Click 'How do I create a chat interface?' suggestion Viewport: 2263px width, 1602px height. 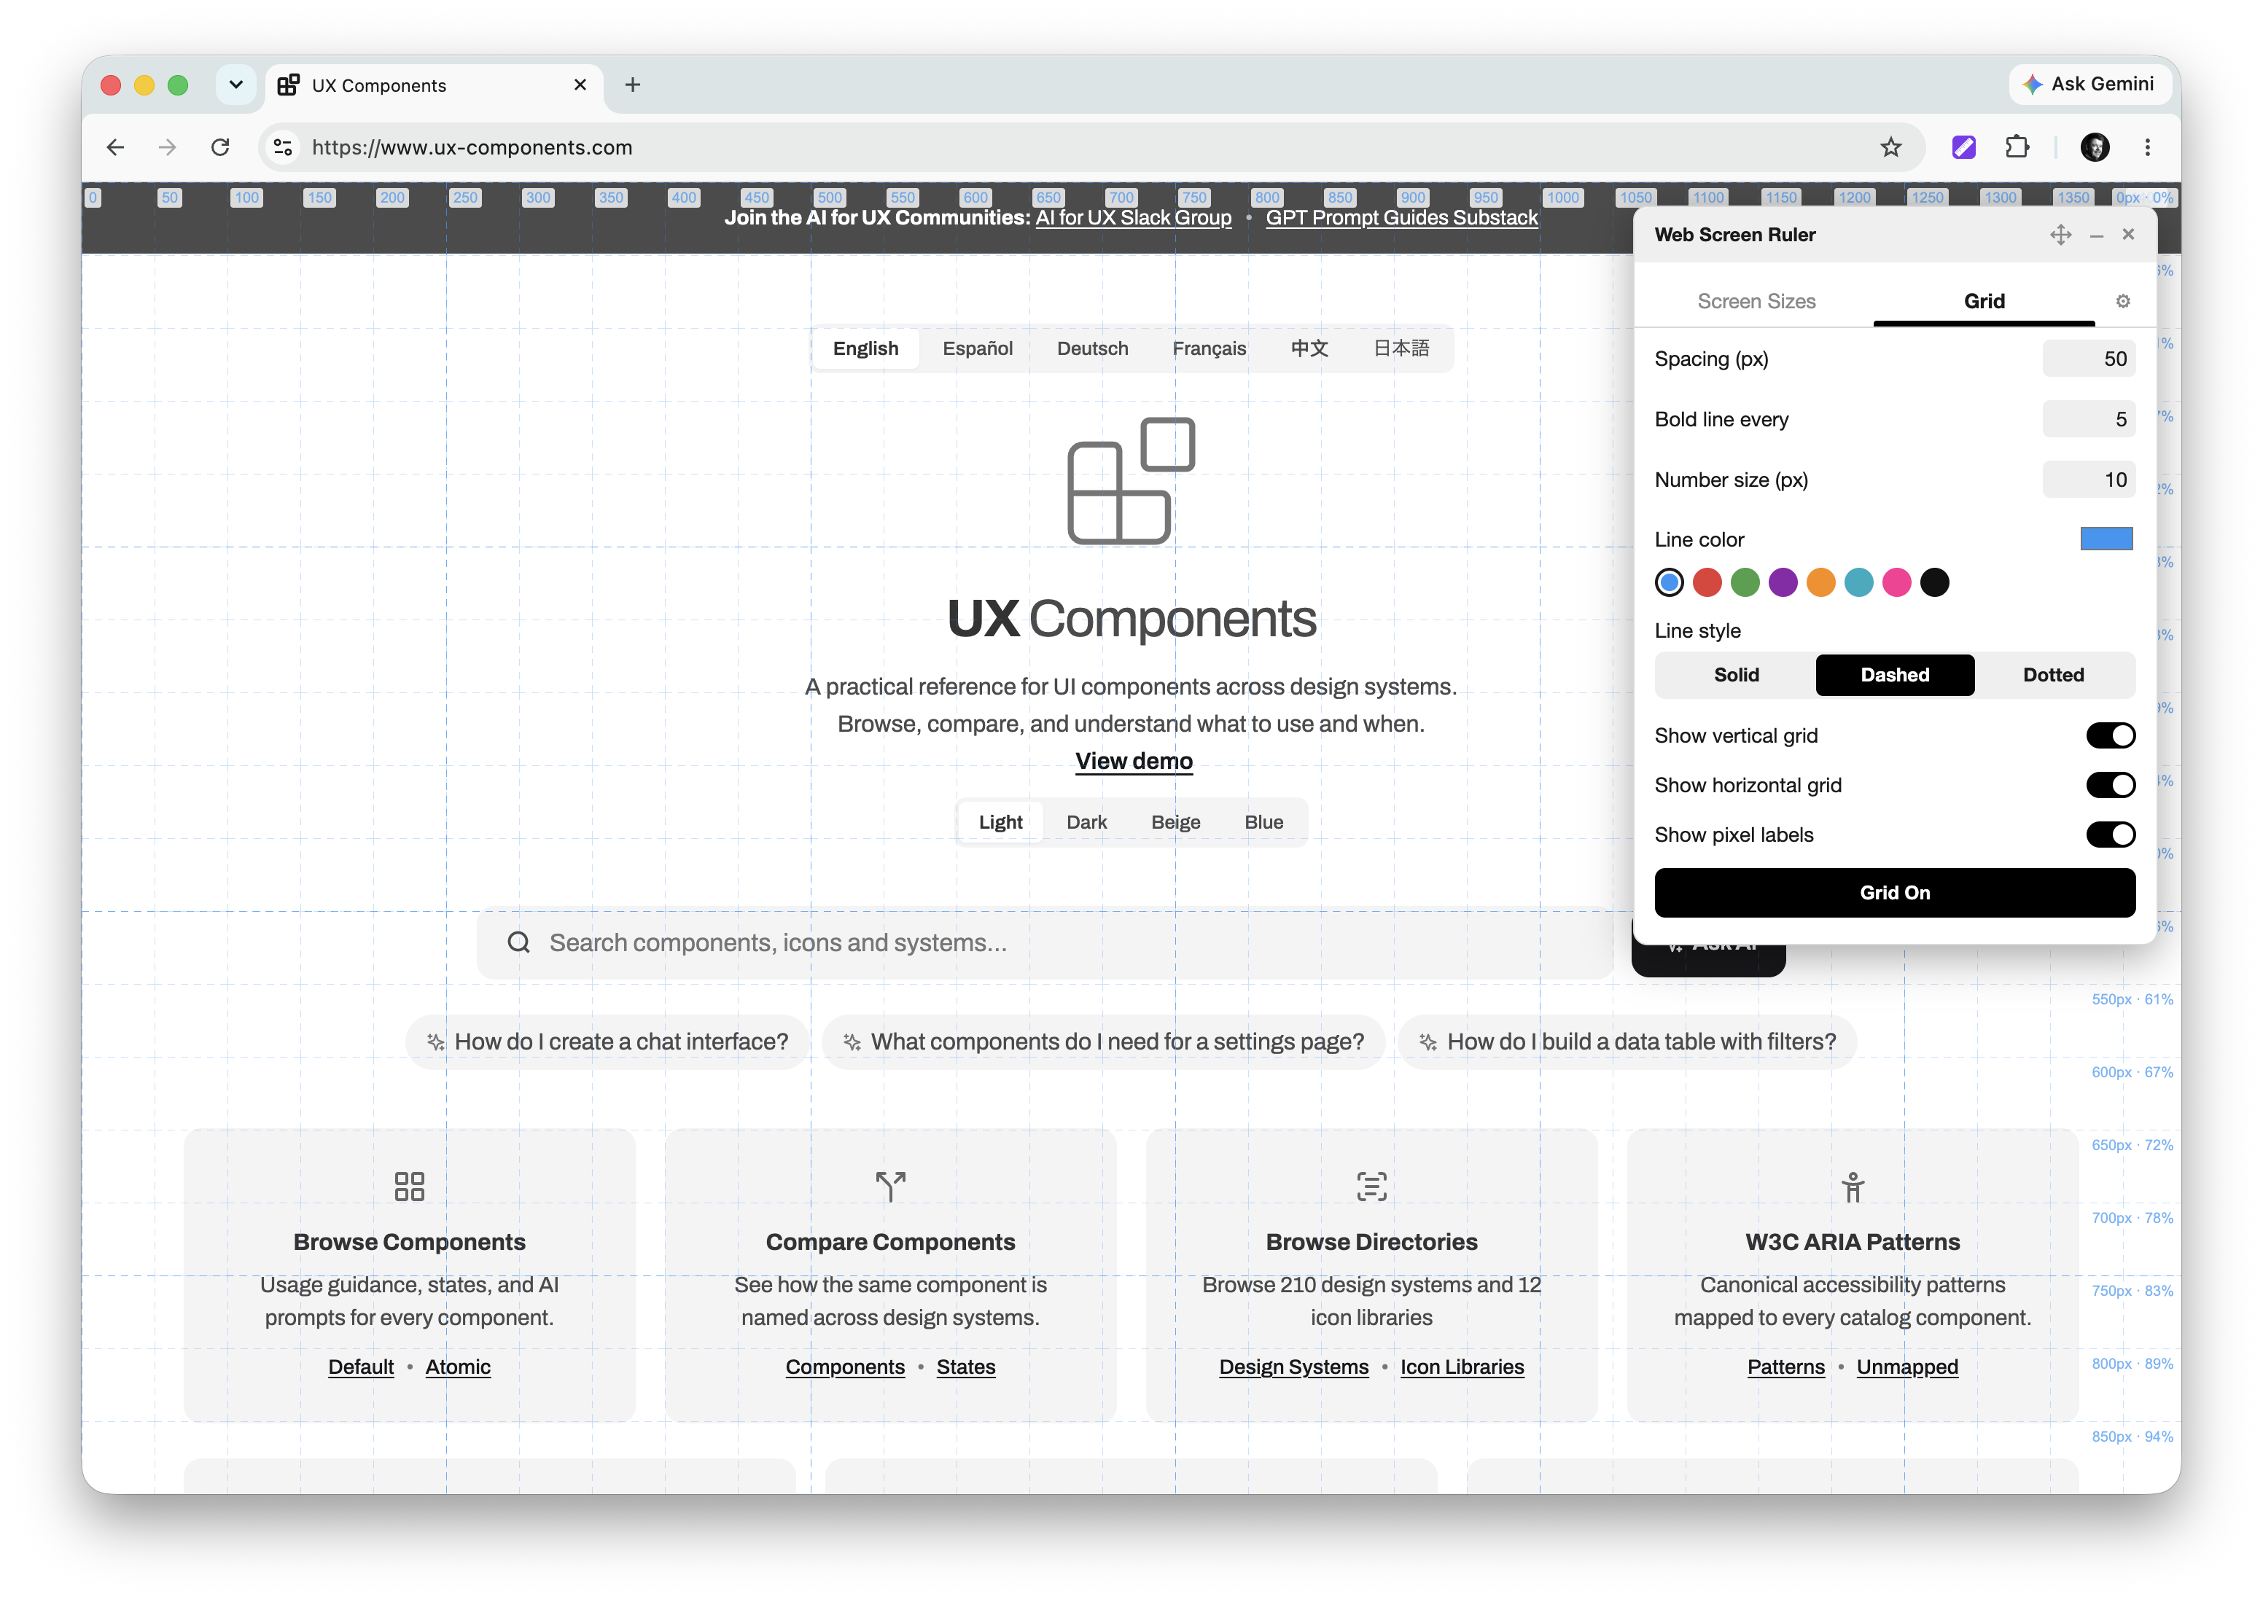point(607,1042)
